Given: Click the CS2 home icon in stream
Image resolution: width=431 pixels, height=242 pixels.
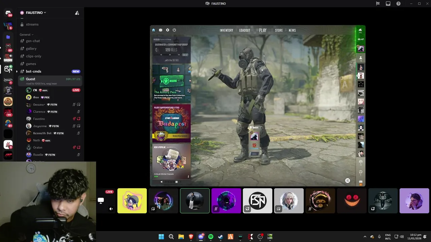Looking at the screenshot, I should (154, 30).
